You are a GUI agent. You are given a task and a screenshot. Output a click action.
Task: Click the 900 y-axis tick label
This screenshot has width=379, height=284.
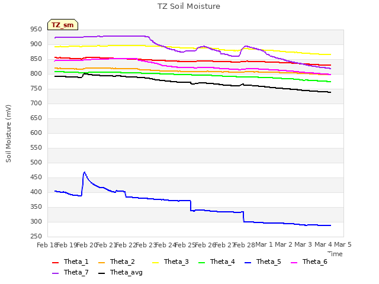coord(36,44)
